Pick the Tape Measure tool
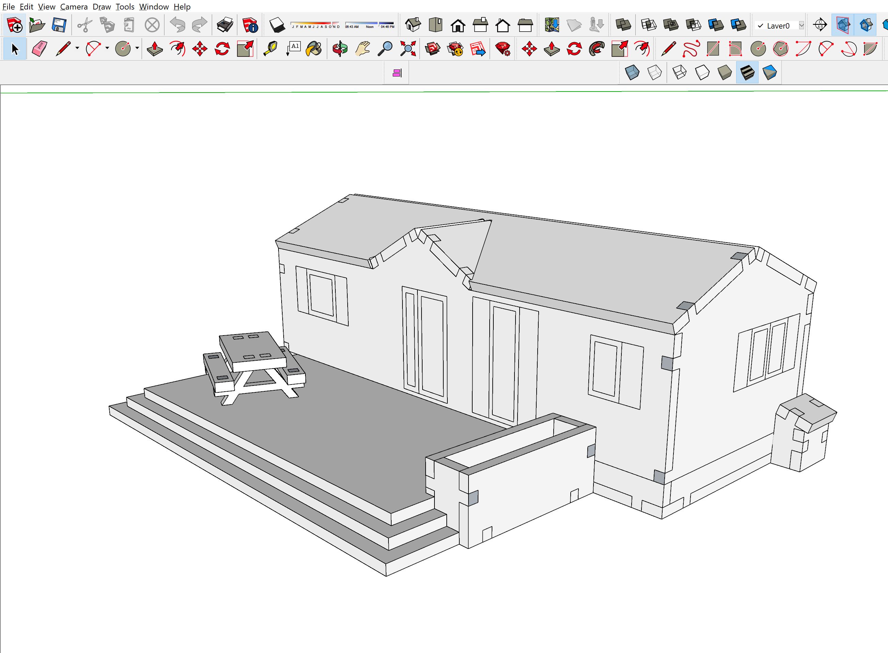 point(270,49)
